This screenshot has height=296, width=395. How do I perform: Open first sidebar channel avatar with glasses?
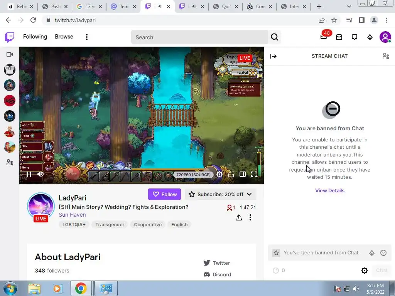(10, 70)
